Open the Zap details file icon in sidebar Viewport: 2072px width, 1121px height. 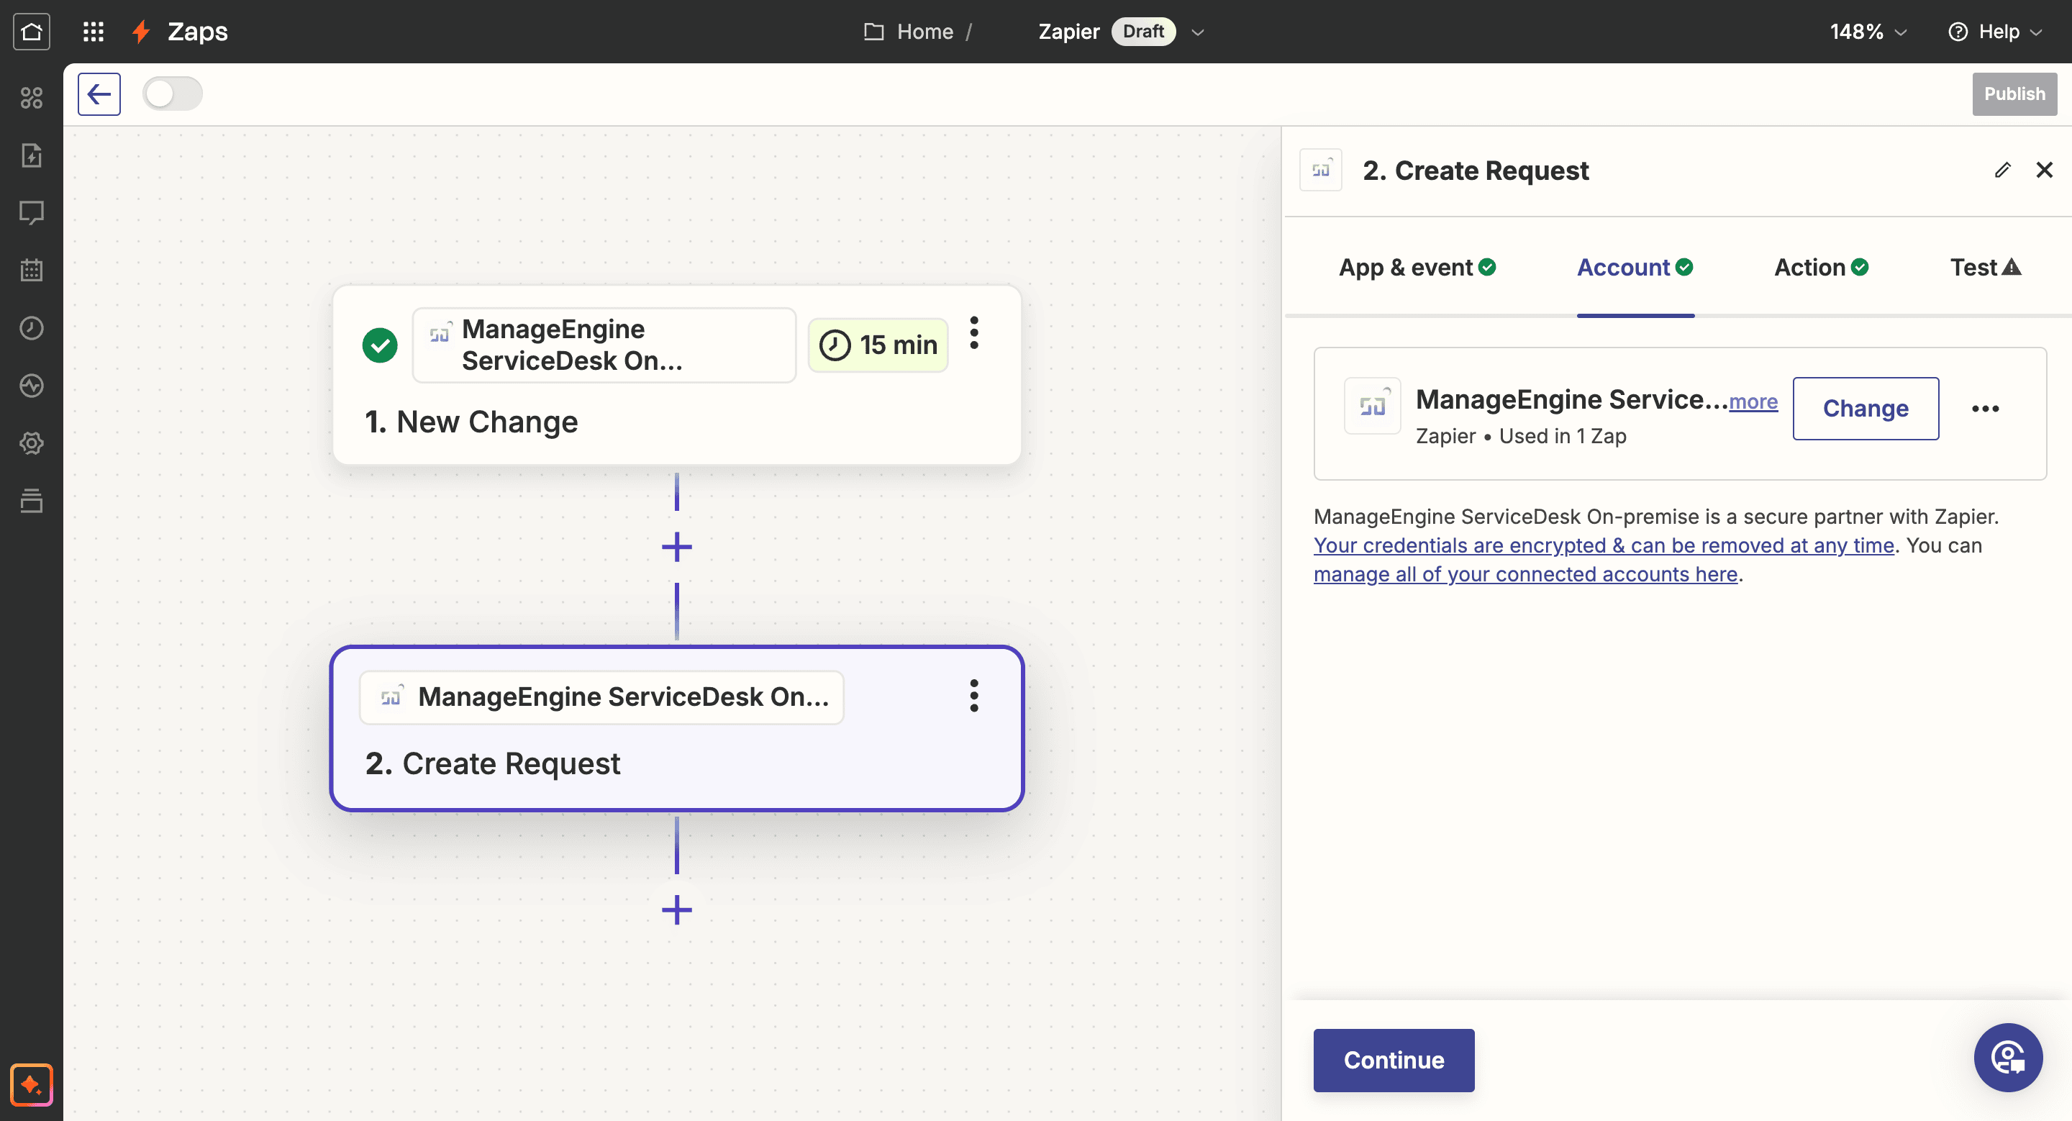[x=32, y=155]
